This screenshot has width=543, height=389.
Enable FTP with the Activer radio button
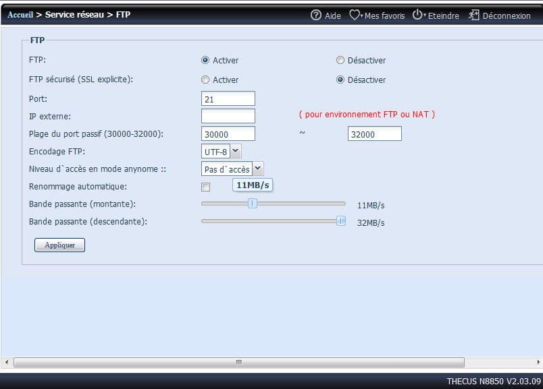(x=205, y=60)
